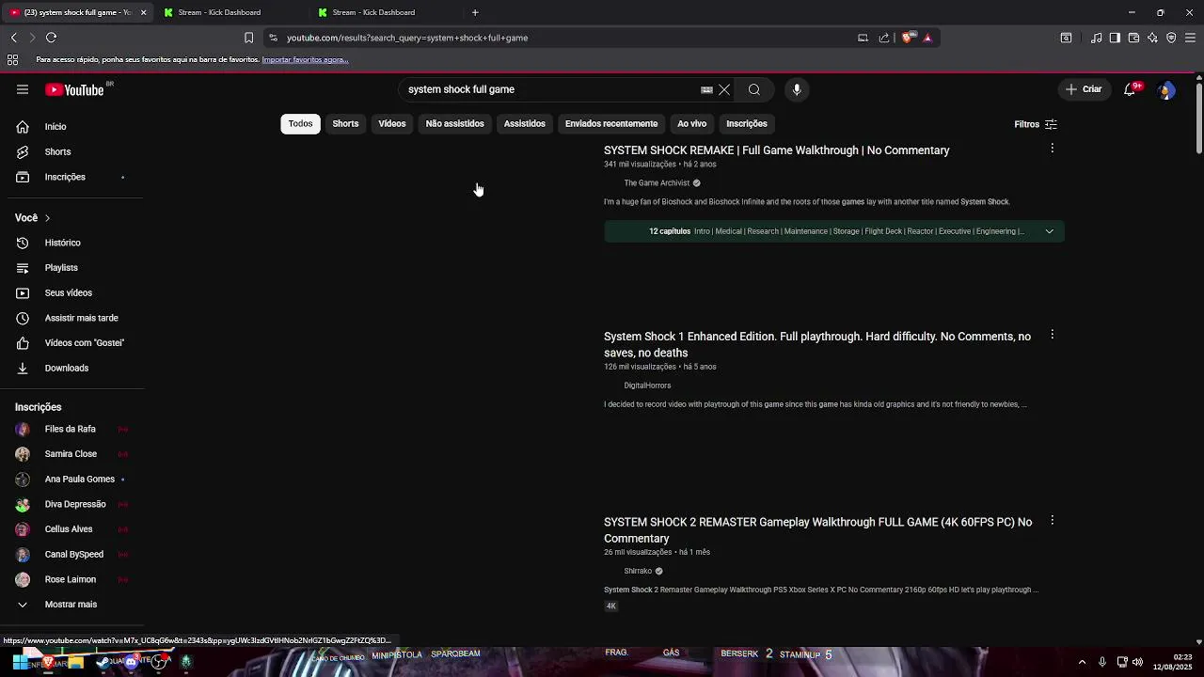Click Importar favoritos agora link
1204x677 pixels.
(305, 60)
